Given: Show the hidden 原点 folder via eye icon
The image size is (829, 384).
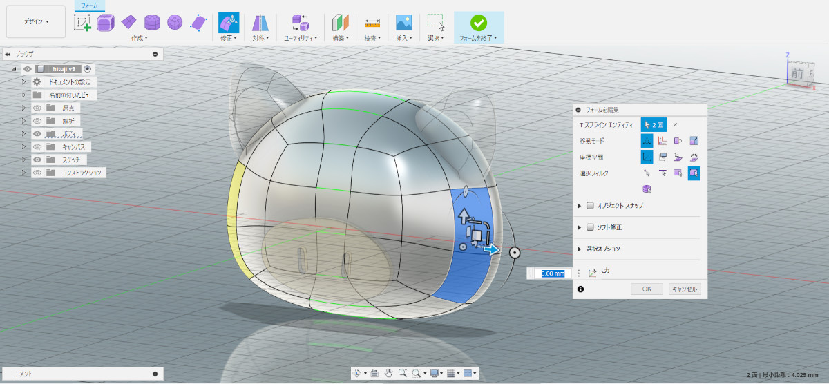Looking at the screenshot, I should pyautogui.click(x=37, y=108).
